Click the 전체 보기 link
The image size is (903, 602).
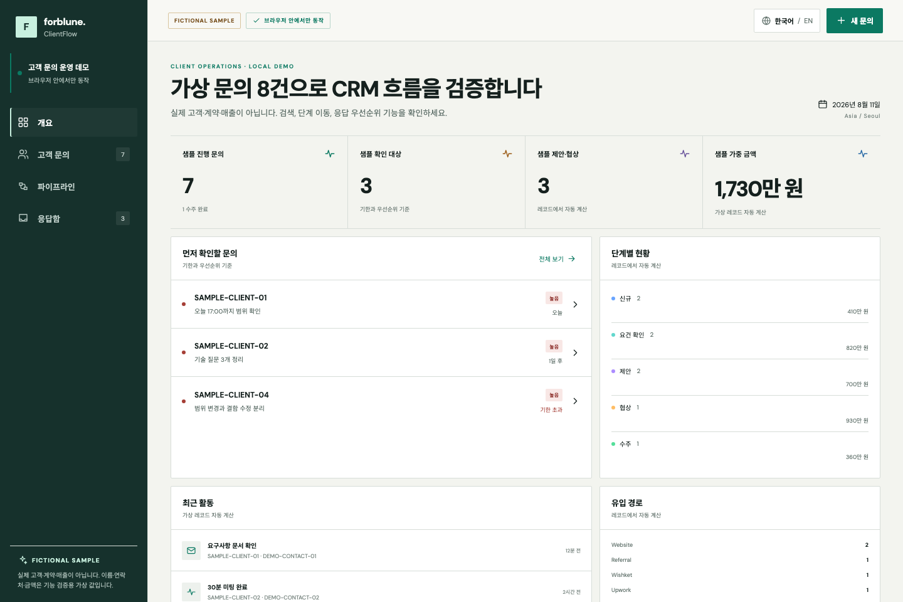coord(557,259)
